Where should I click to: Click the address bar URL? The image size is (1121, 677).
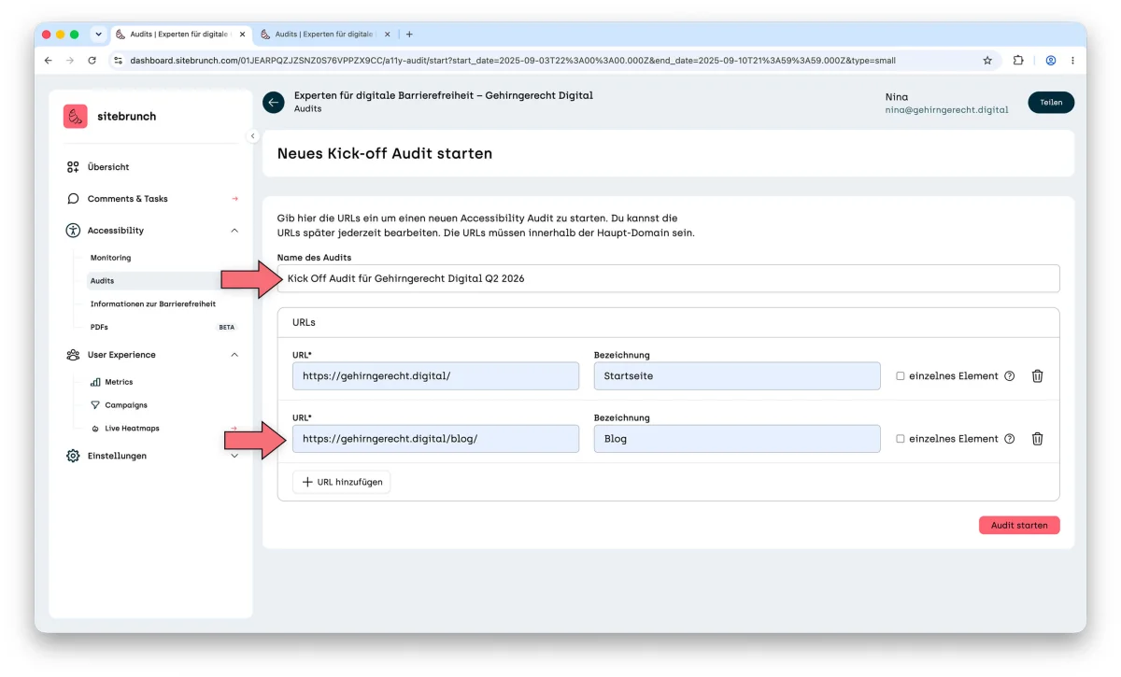click(x=513, y=60)
